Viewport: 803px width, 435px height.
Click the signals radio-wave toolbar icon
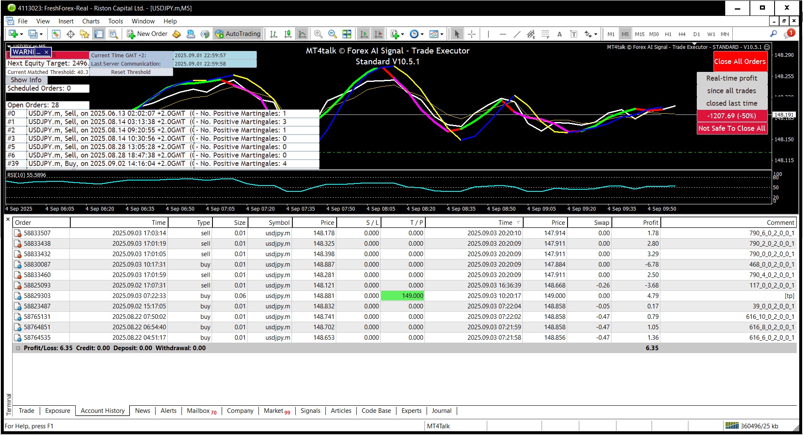[x=205, y=34]
